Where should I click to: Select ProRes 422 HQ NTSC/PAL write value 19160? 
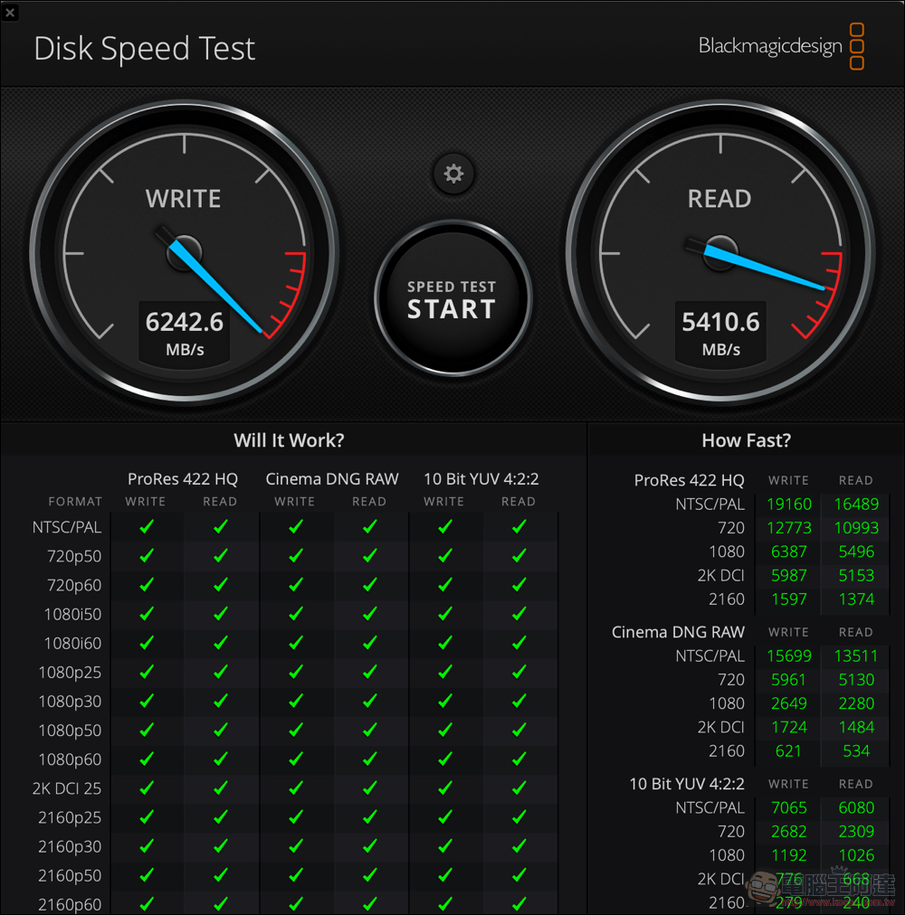789,505
